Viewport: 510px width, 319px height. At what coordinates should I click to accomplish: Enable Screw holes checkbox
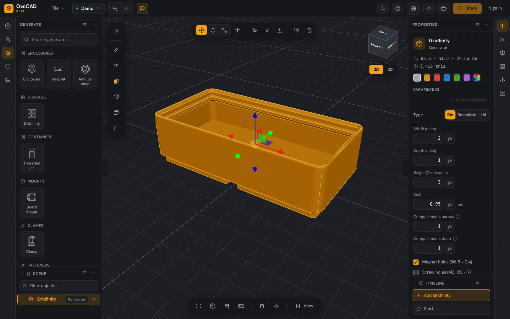[416, 272]
